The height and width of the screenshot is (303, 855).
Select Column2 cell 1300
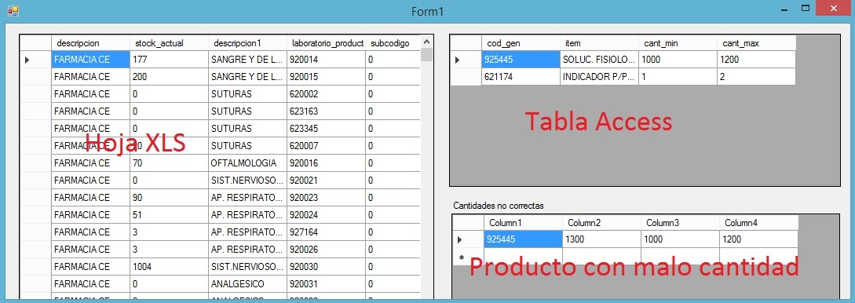(601, 239)
